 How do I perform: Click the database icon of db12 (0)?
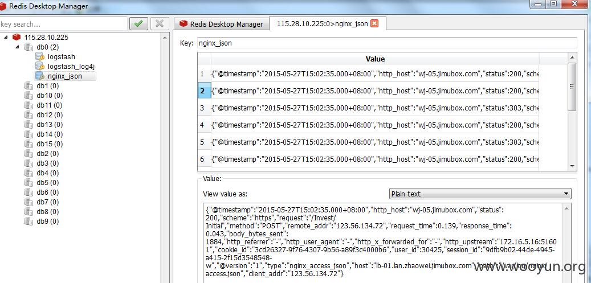28,115
